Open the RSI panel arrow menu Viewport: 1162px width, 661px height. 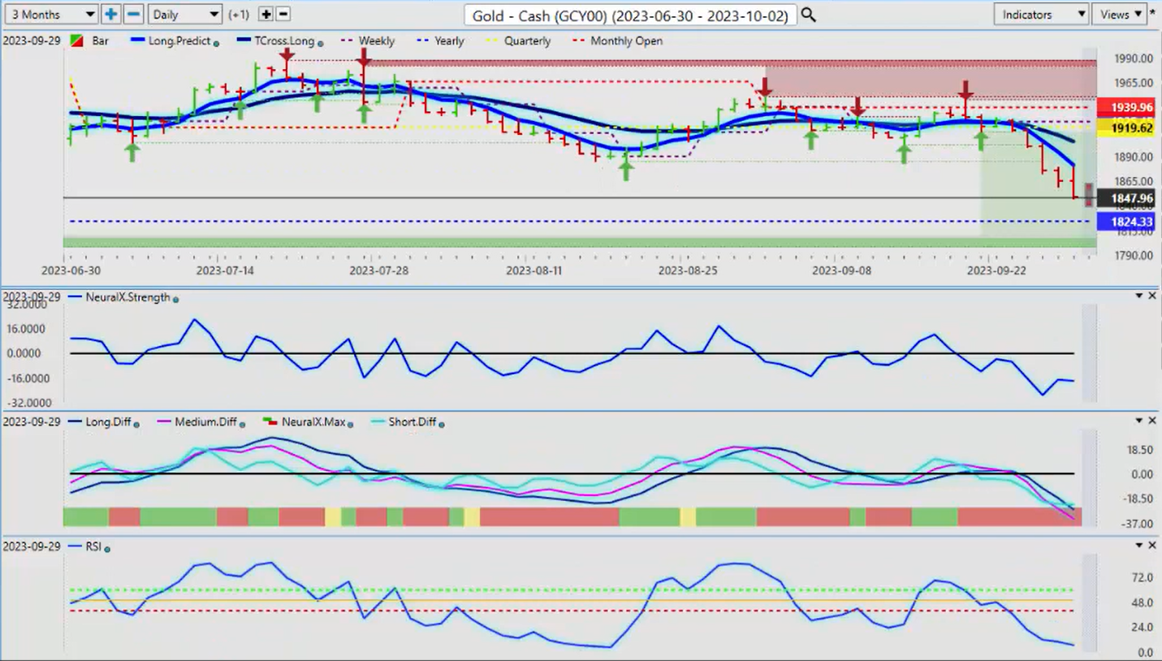(1139, 546)
